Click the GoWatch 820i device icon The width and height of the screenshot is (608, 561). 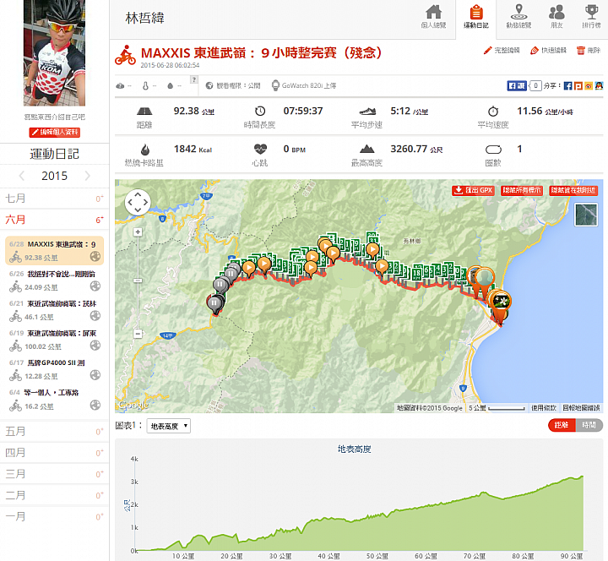[x=275, y=85]
